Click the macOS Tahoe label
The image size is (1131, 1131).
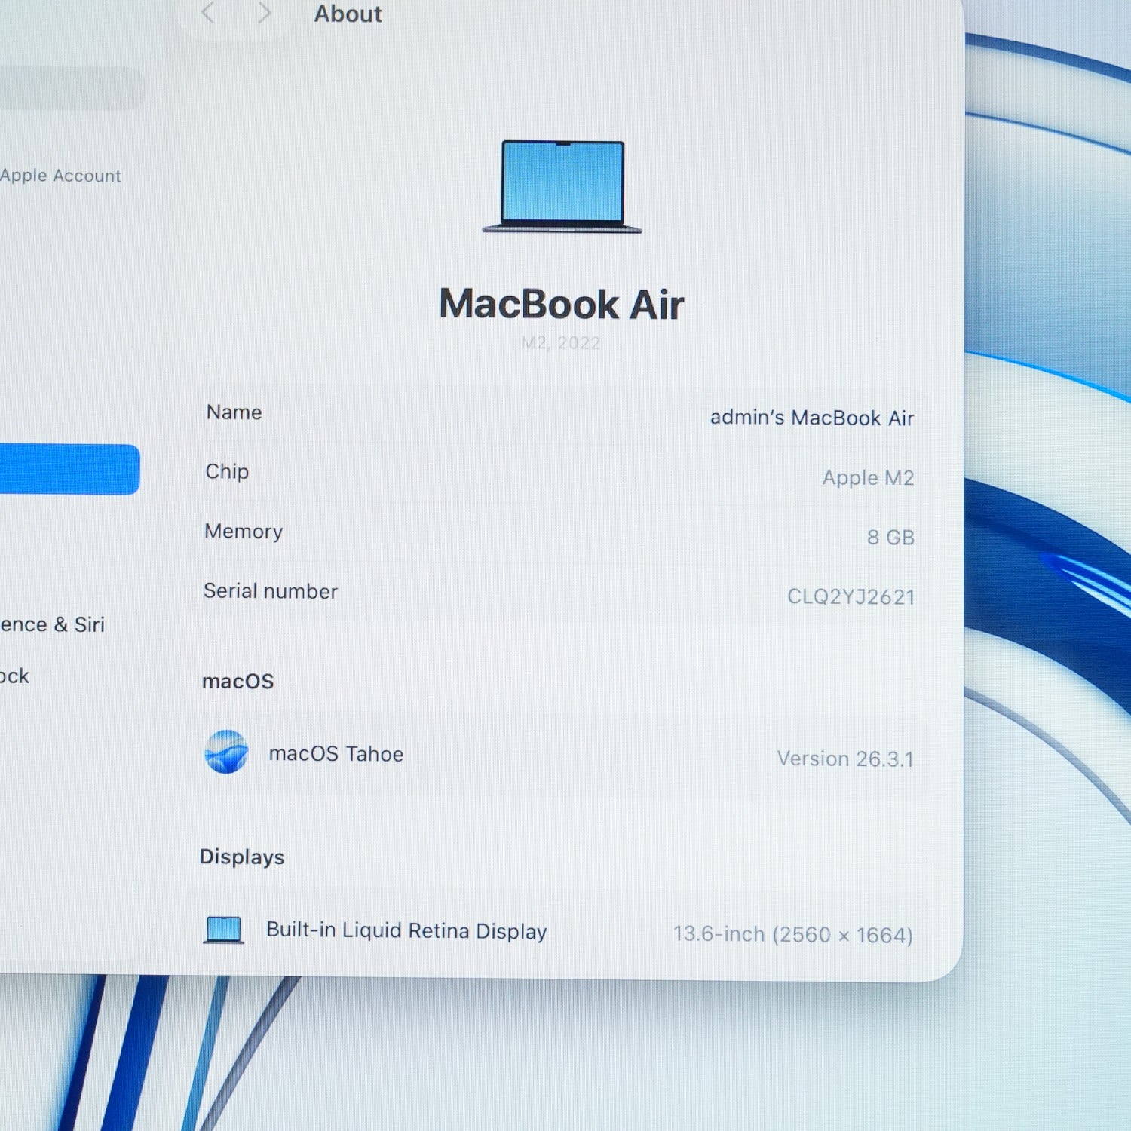point(336,753)
